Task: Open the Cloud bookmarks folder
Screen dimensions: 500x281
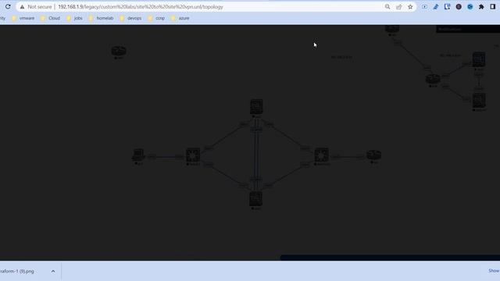Action: (x=50, y=18)
